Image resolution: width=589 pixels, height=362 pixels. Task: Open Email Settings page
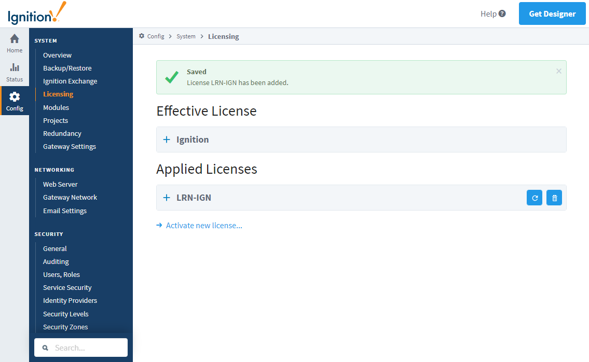pyautogui.click(x=65, y=211)
